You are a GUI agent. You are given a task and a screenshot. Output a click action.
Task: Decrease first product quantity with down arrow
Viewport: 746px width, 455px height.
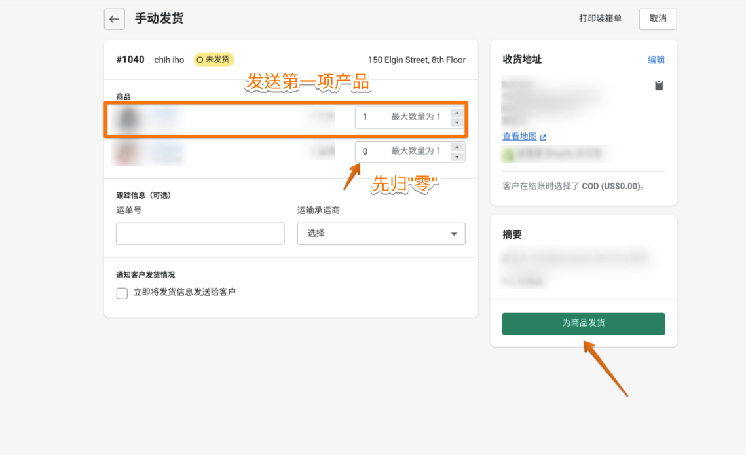457,122
